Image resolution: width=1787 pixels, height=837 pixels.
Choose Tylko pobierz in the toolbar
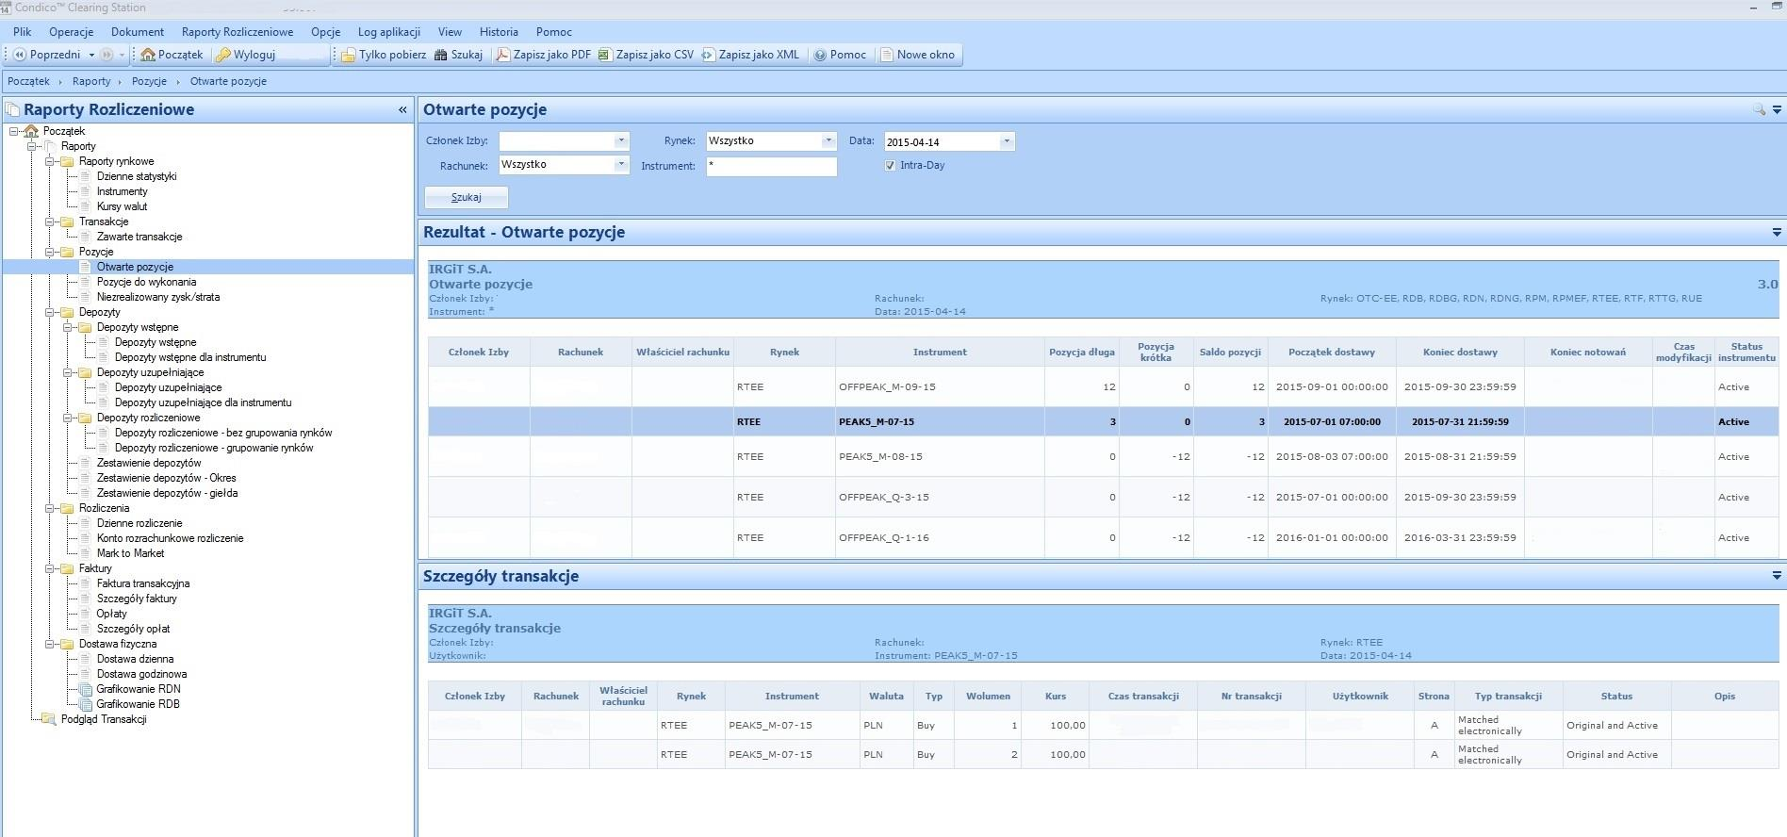[384, 55]
